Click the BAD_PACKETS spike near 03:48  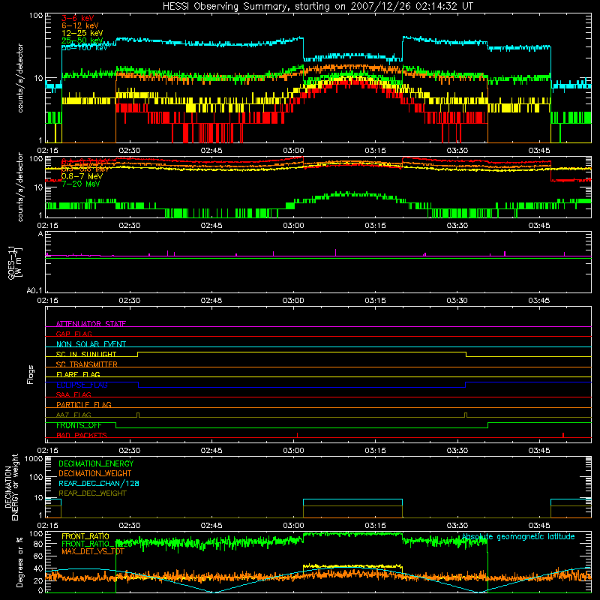563,435
